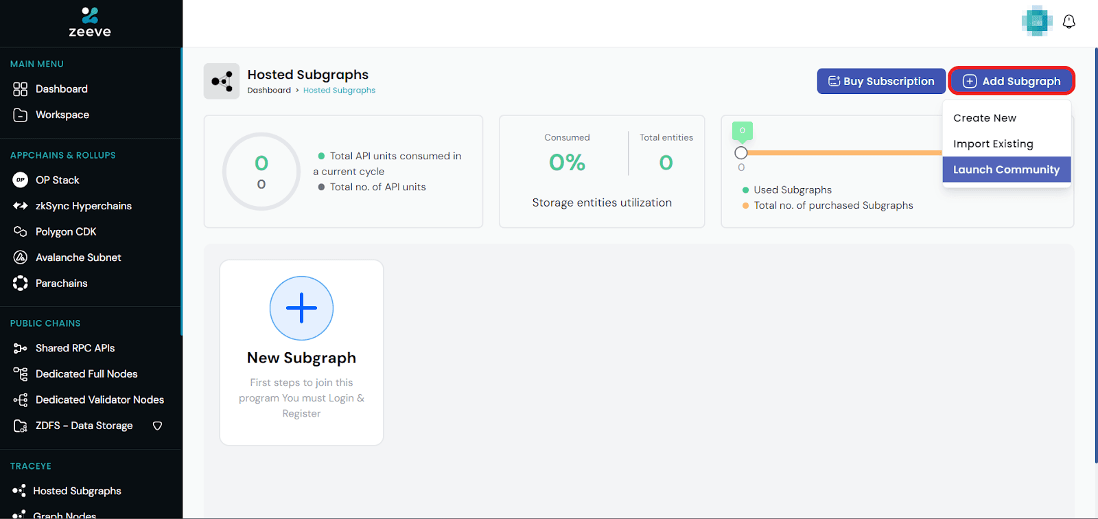
Task: Click 'Total API units consumed in' legend
Action: click(395, 156)
